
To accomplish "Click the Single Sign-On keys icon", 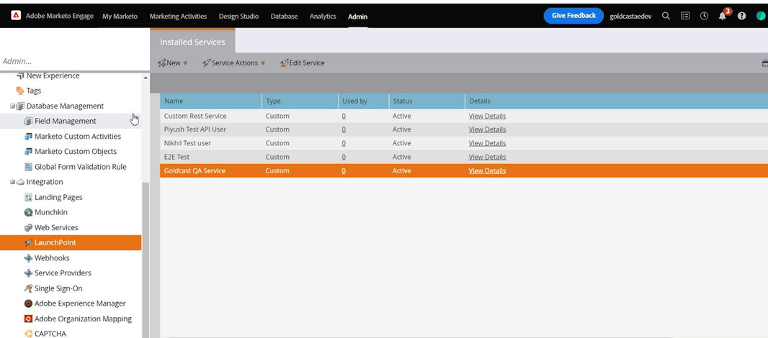I will [28, 288].
